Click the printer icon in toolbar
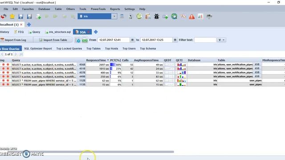Image resolution: width=285 pixels, height=160 pixels. pos(209,16)
